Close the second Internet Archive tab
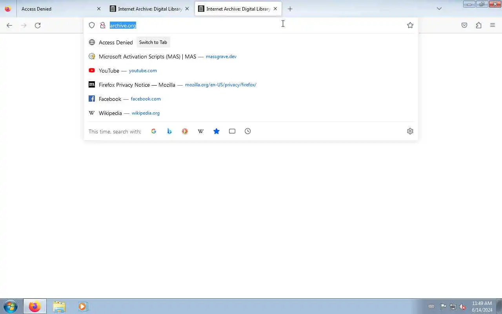 tap(187, 9)
